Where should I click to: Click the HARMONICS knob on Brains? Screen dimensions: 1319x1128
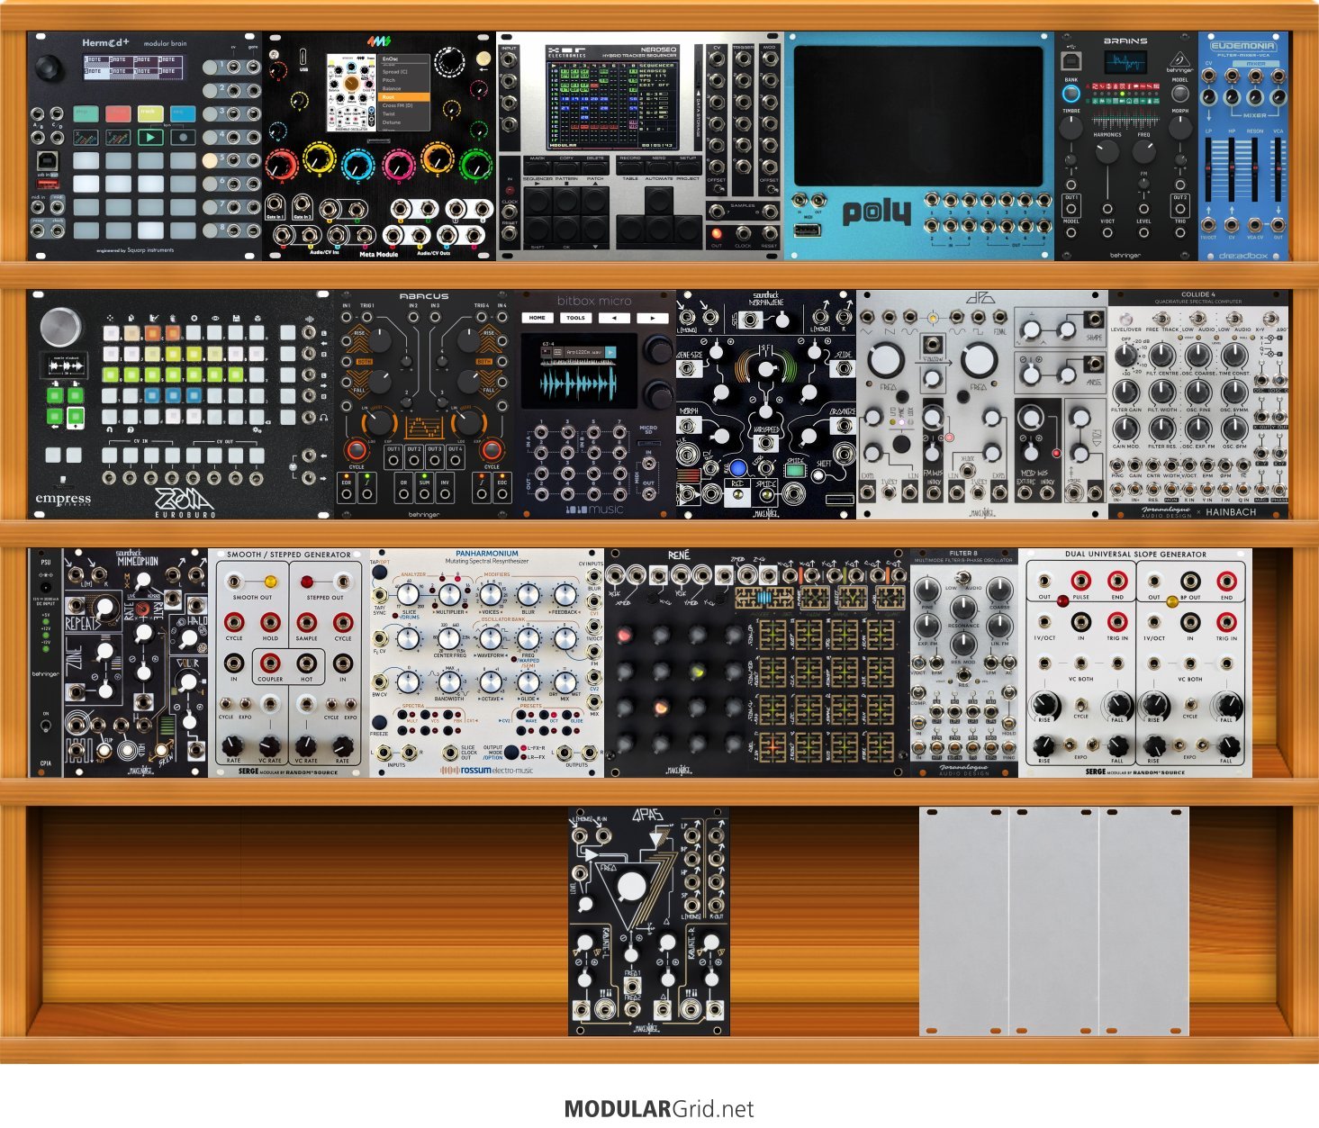[x=1107, y=151]
